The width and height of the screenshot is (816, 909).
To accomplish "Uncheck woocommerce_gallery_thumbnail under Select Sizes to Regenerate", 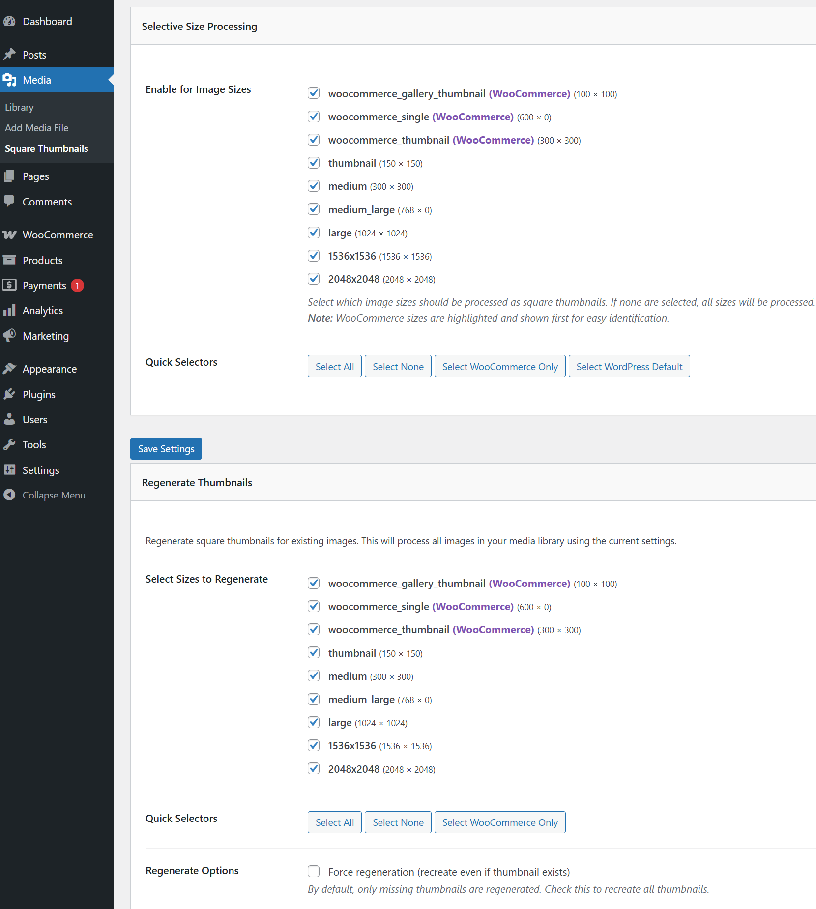I will click(x=314, y=583).
